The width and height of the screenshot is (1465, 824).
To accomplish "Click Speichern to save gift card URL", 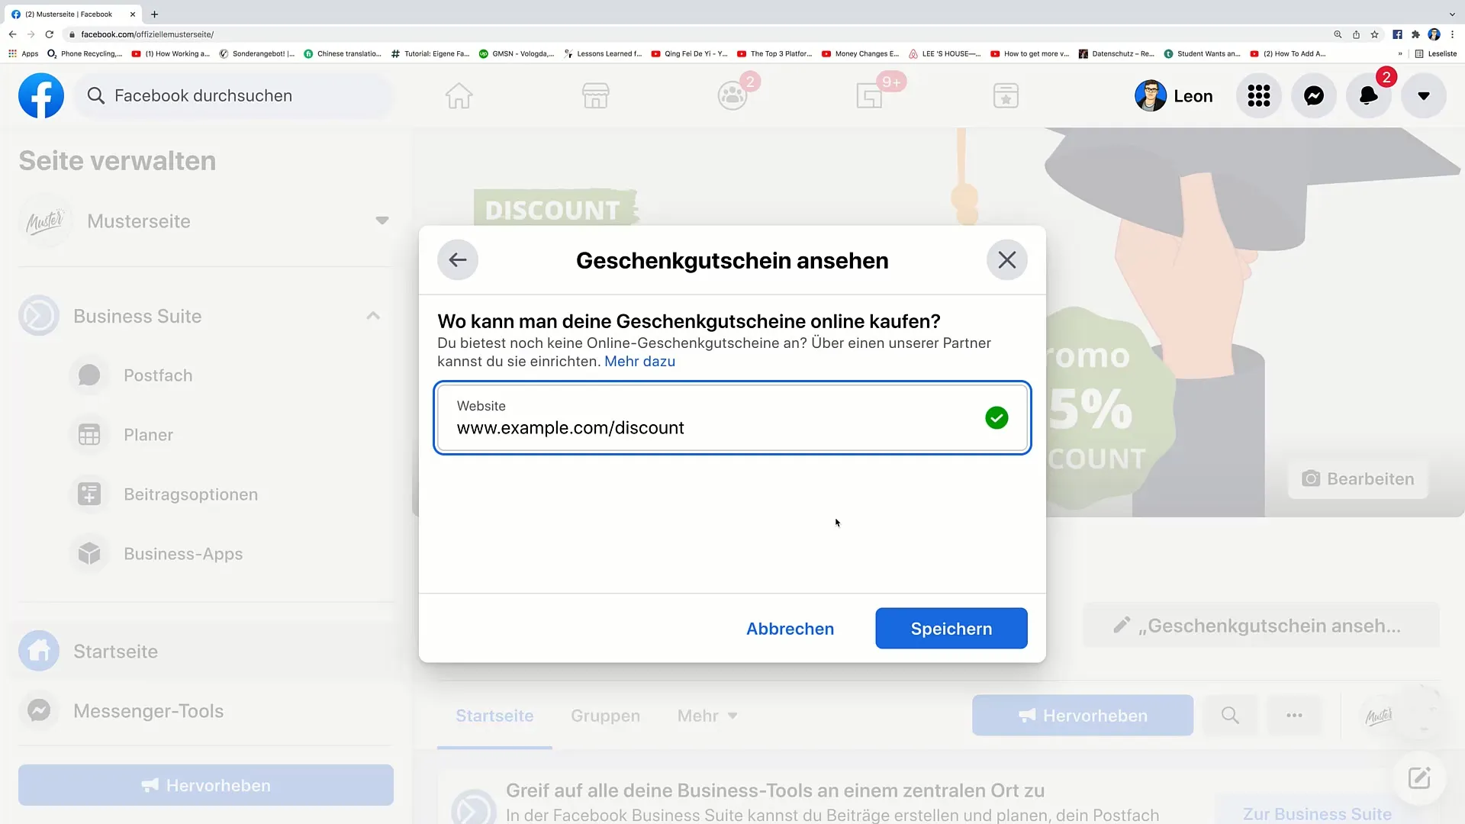I will coord(951,628).
